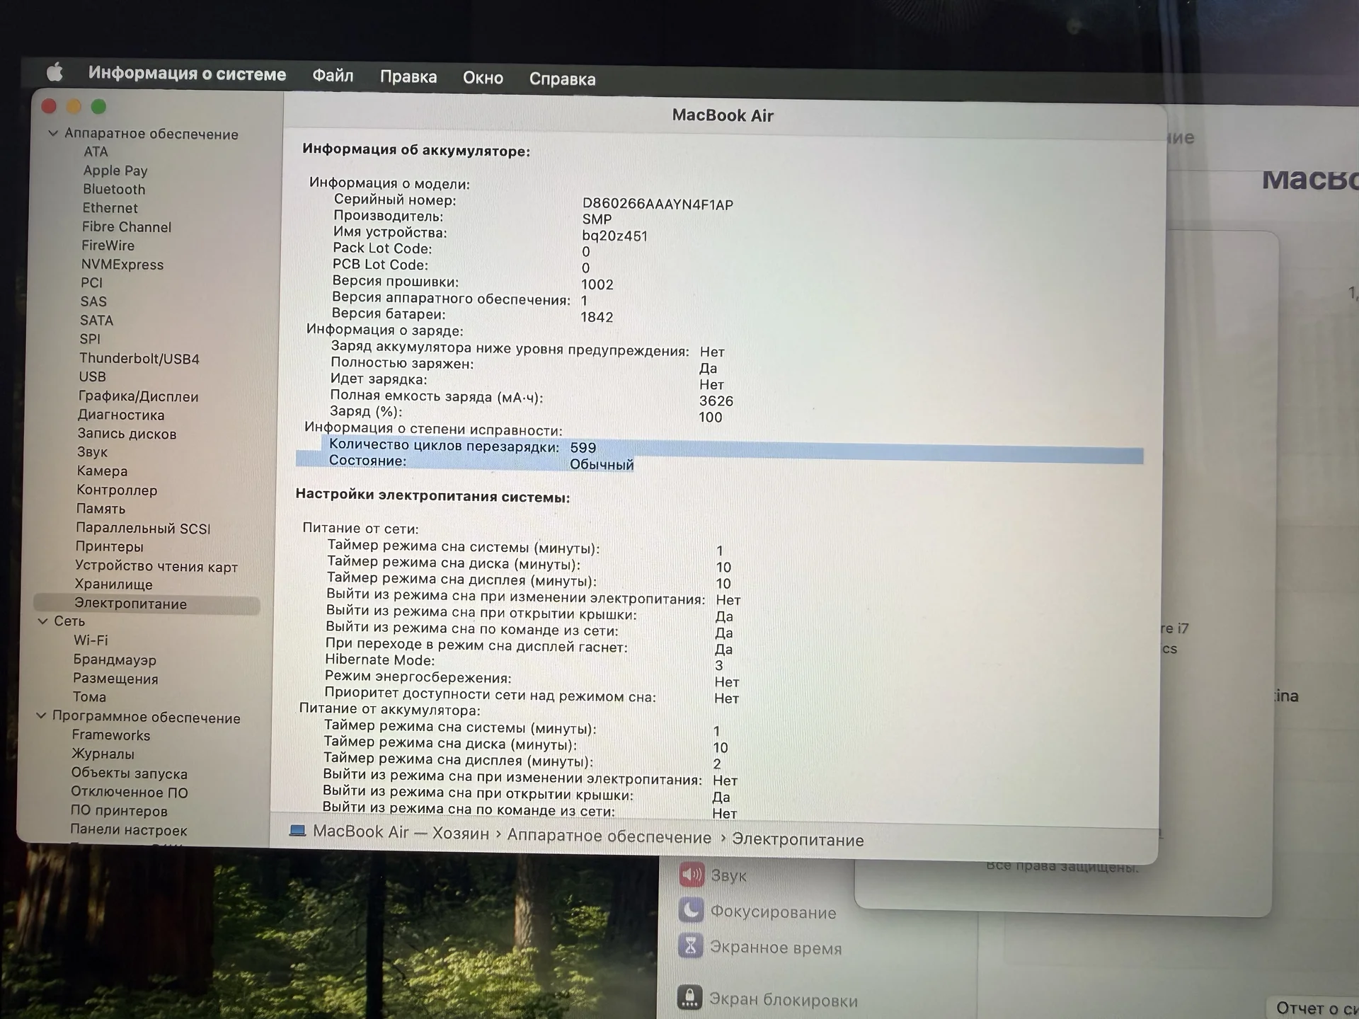Select Apple Pay in the sidebar
Screen dimensions: 1359x1019
click(x=115, y=171)
